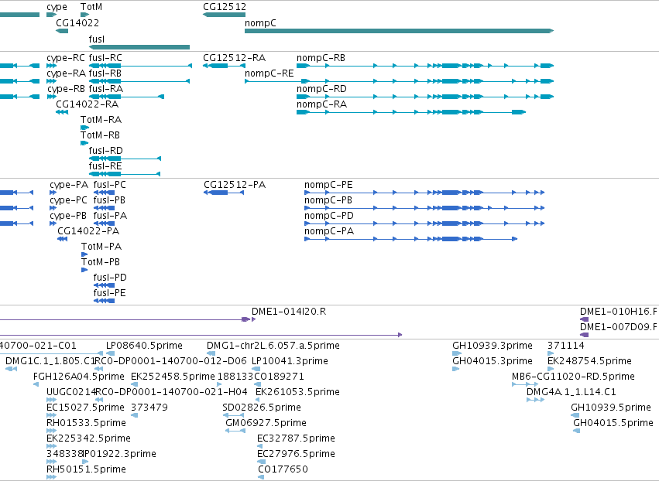
Task: Select clone end DME1-010H16.F
Action: click(x=584, y=319)
